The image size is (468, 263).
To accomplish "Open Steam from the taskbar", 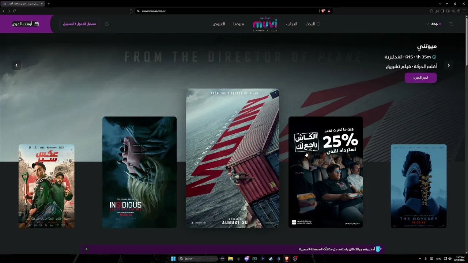I will tap(271, 259).
